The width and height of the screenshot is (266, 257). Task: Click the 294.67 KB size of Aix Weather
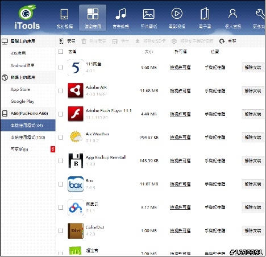click(x=149, y=138)
